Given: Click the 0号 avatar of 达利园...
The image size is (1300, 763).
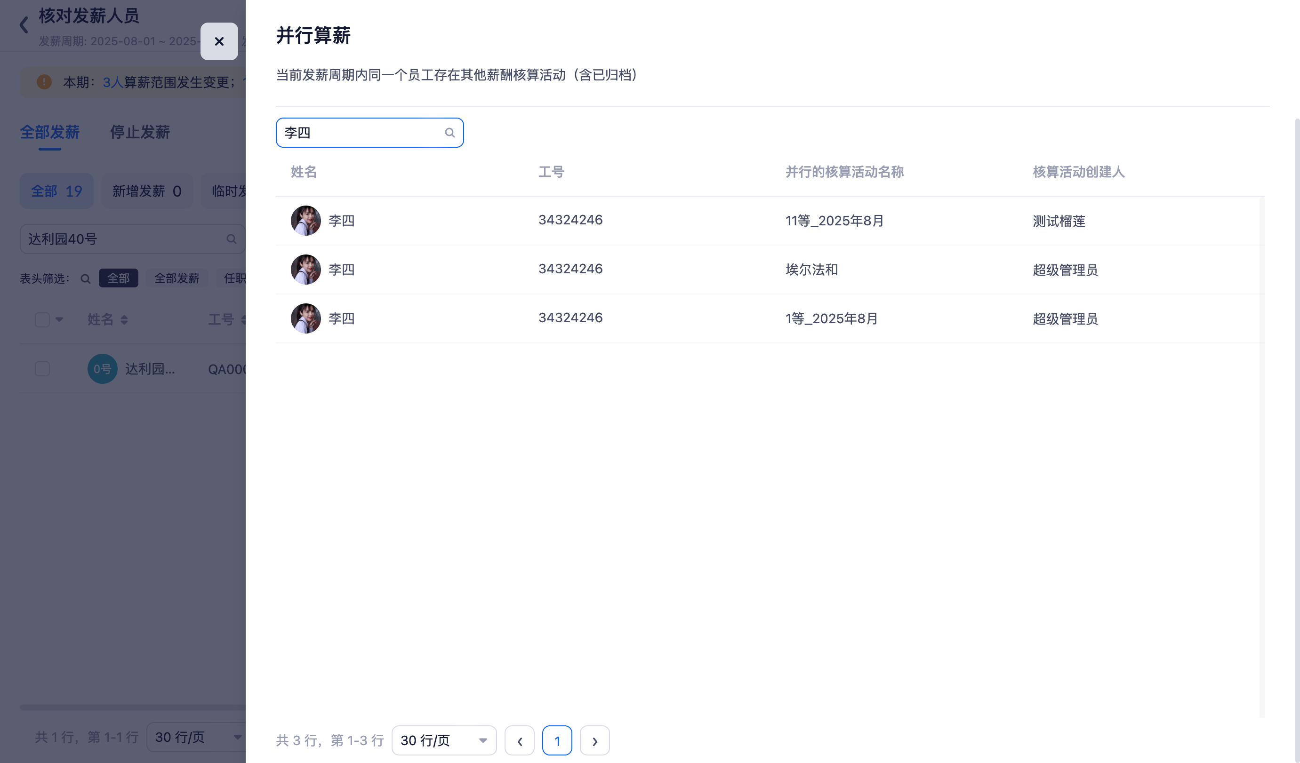Looking at the screenshot, I should [x=103, y=369].
